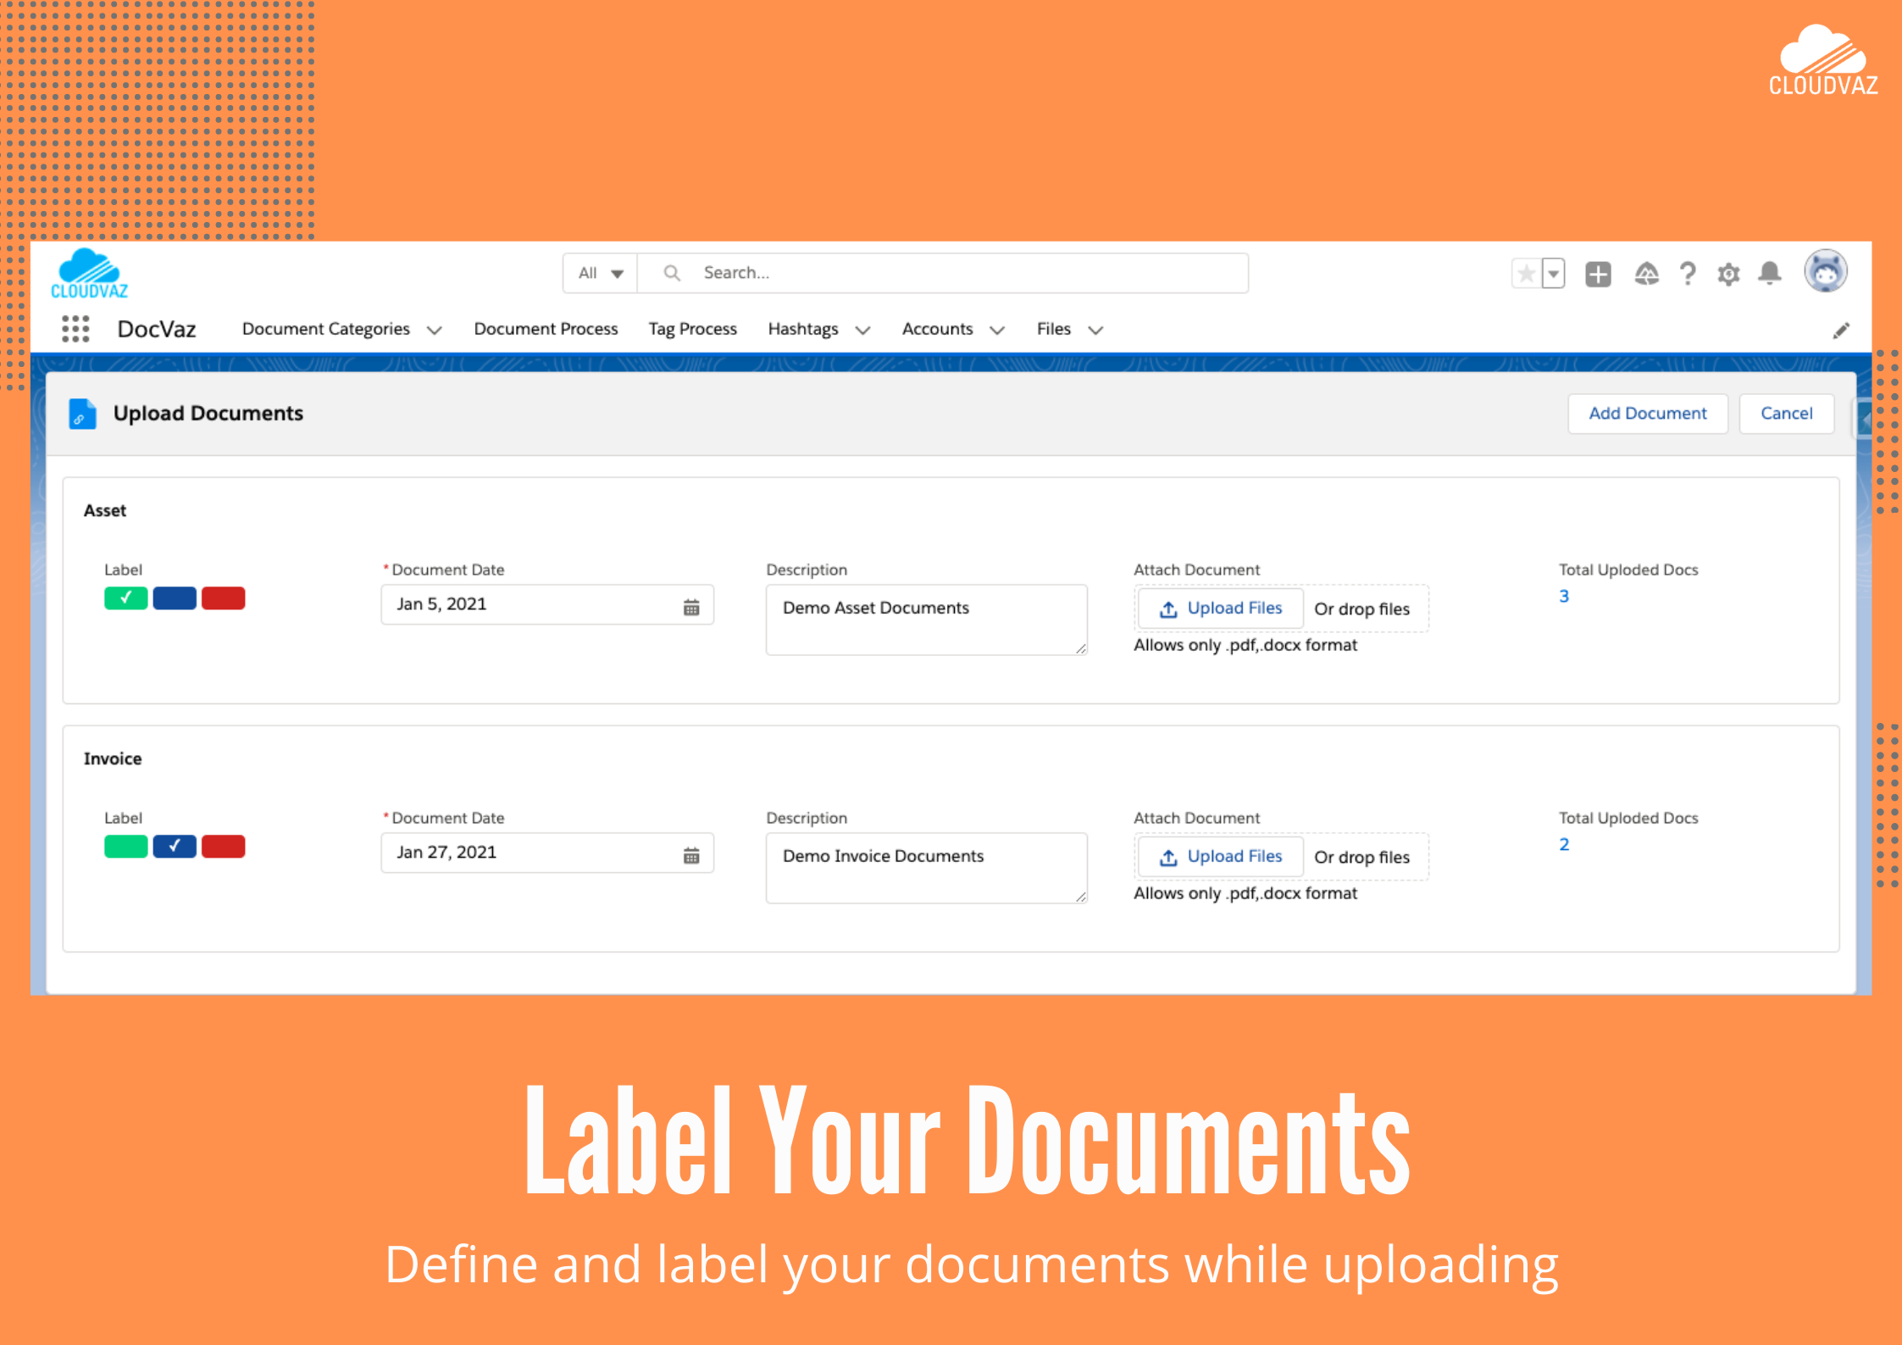The height and width of the screenshot is (1345, 1902).
Task: Select the Tag Process tab
Action: (692, 329)
